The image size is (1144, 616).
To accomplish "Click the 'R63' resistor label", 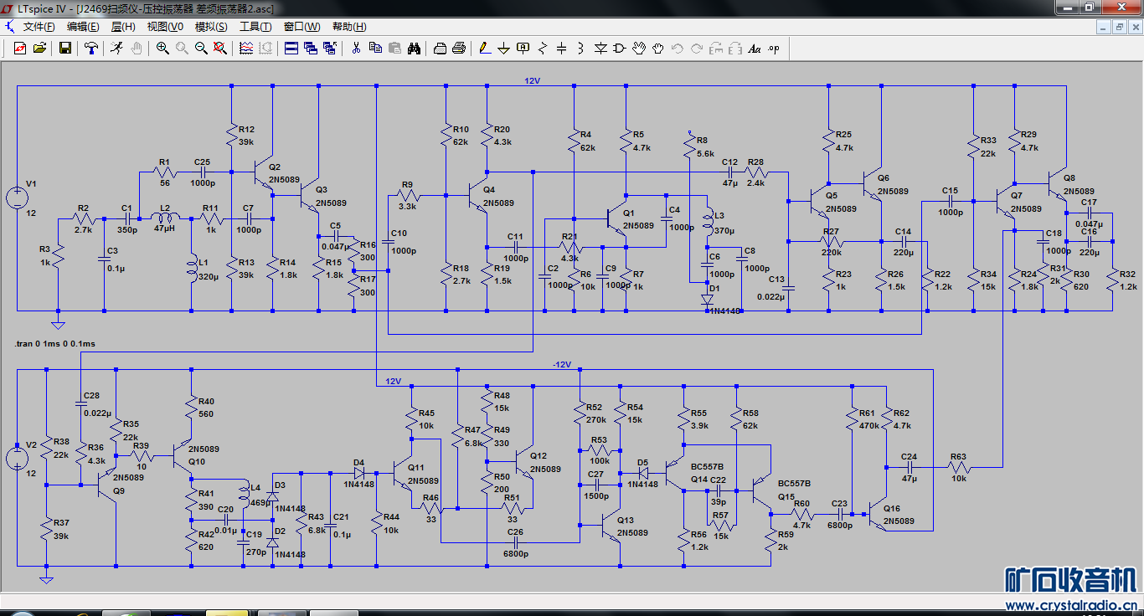I will pos(958,457).
